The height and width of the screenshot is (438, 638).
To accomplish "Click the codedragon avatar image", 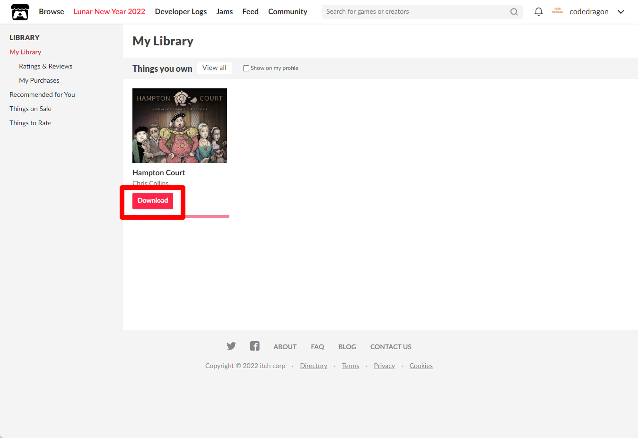I will [558, 11].
